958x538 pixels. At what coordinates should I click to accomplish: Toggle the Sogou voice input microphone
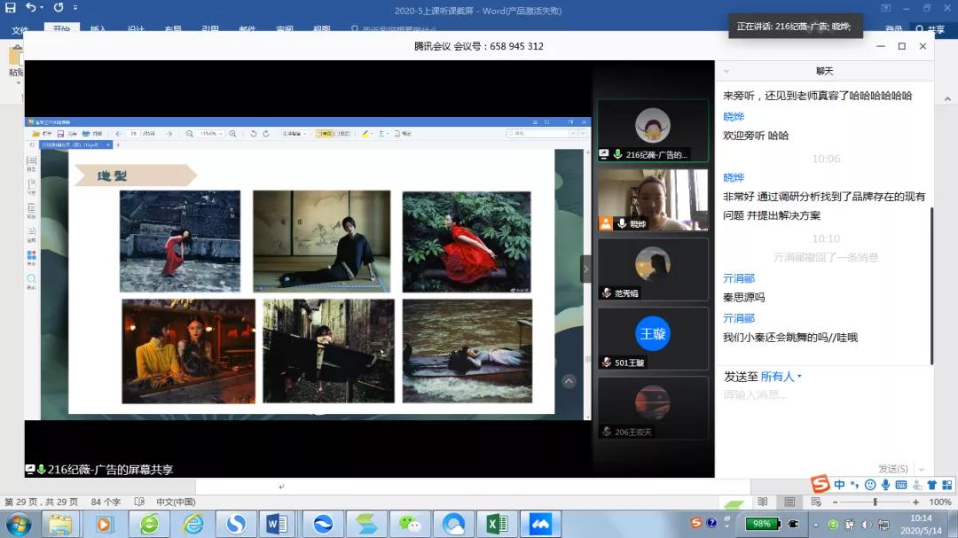click(x=885, y=485)
